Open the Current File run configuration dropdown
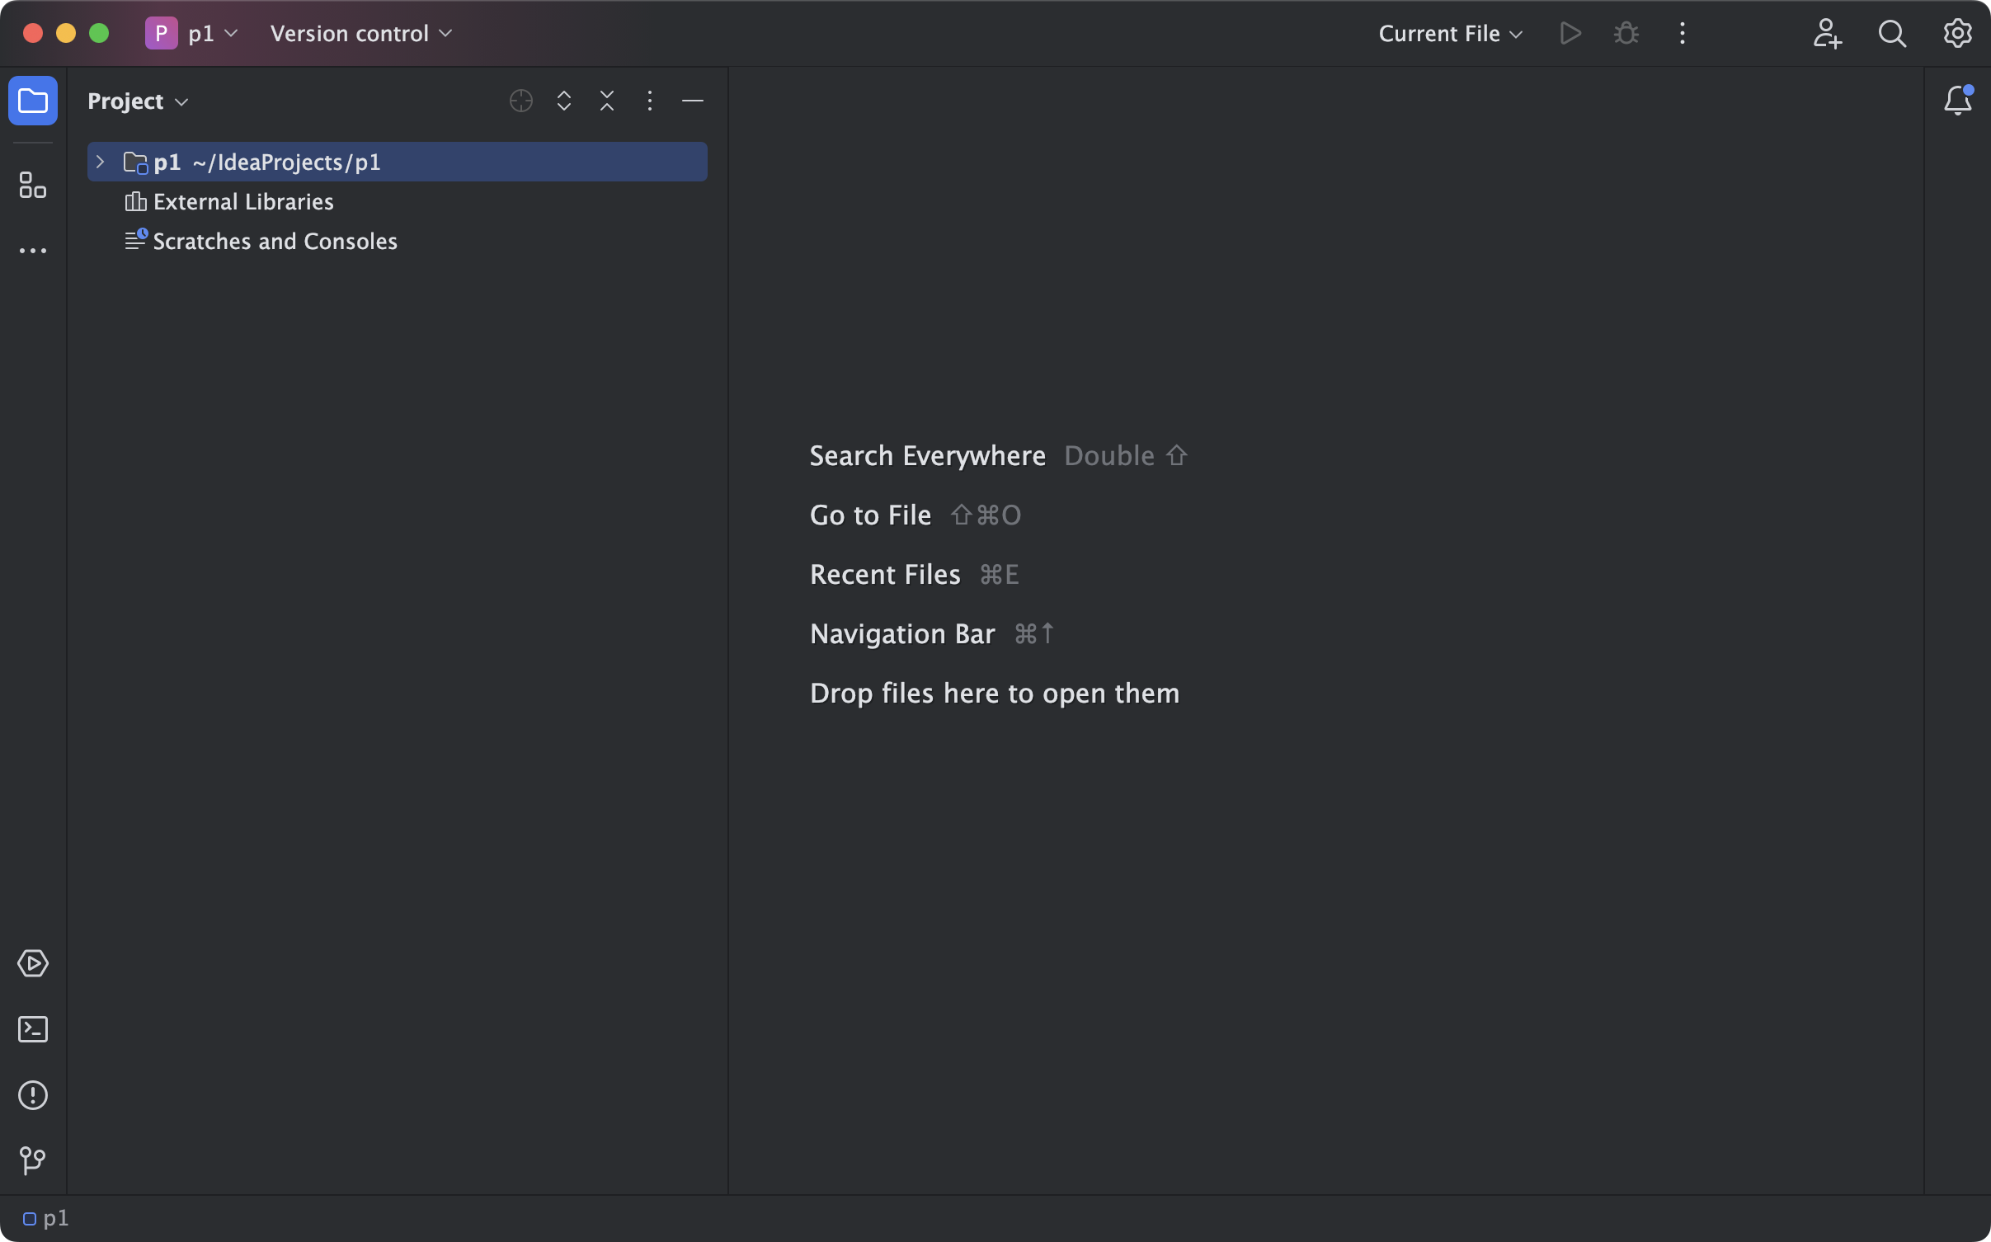This screenshot has width=1991, height=1242. [1450, 34]
